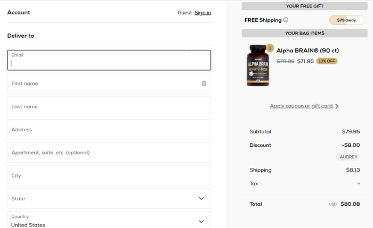This screenshot has width=373, height=228.
Task: Click the YOUR FREE GIFT header bar
Action: (304, 6)
